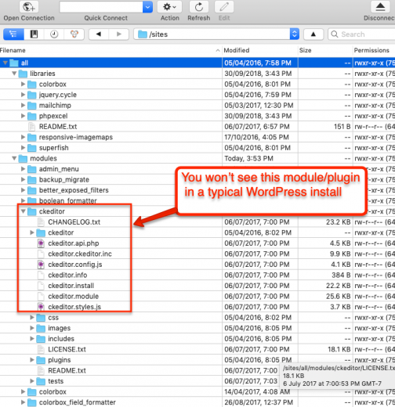Open the History clock tab
The height and width of the screenshot is (407, 395).
54,34
